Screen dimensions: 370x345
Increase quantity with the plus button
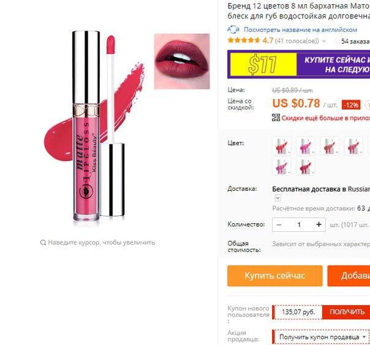pyautogui.click(x=319, y=224)
